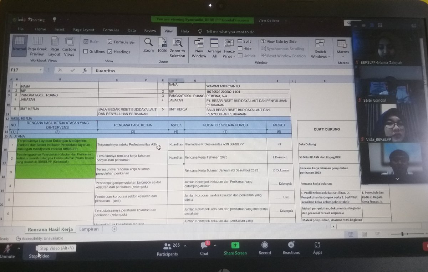The width and height of the screenshot is (428, 272).
Task: Switch to Normal workbook view
Action: tap(19, 46)
